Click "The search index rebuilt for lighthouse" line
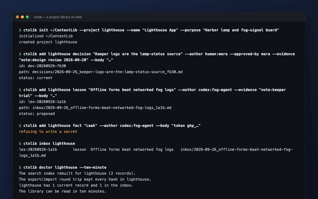Image resolution: width=318 pixels, height=199 pixels. point(77,173)
